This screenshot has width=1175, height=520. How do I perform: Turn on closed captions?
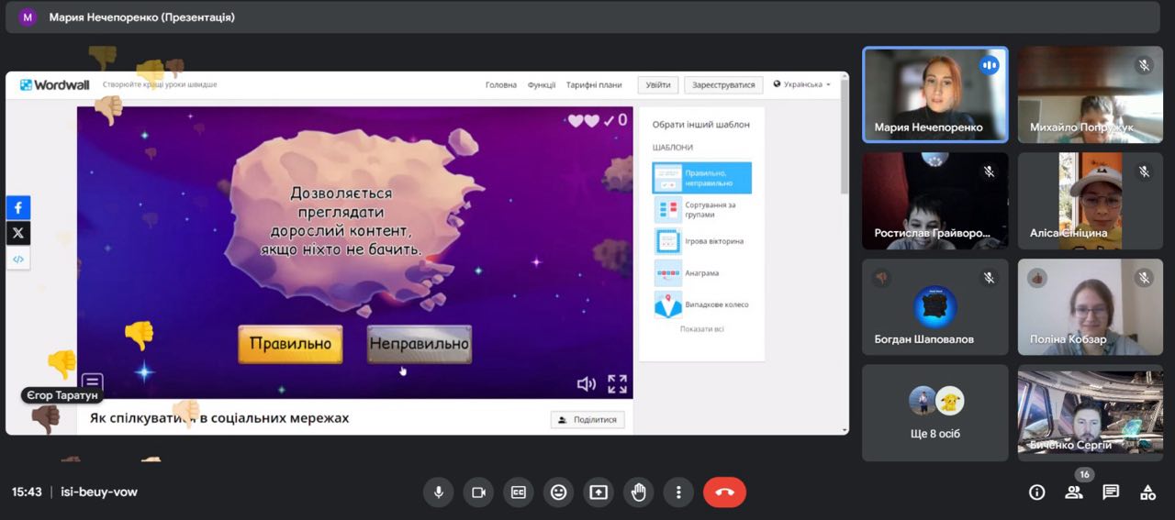pyautogui.click(x=519, y=492)
